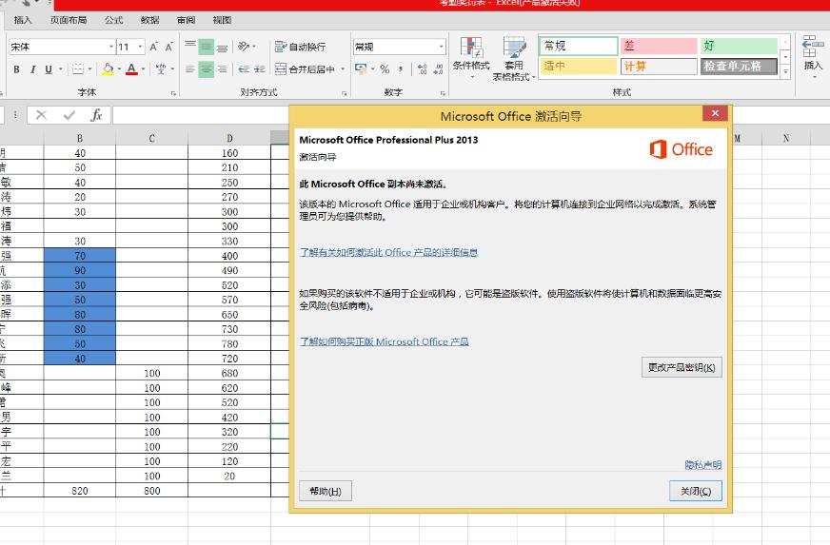Open the 常规 number format dropdown
The image size is (830, 545).
[x=441, y=47]
